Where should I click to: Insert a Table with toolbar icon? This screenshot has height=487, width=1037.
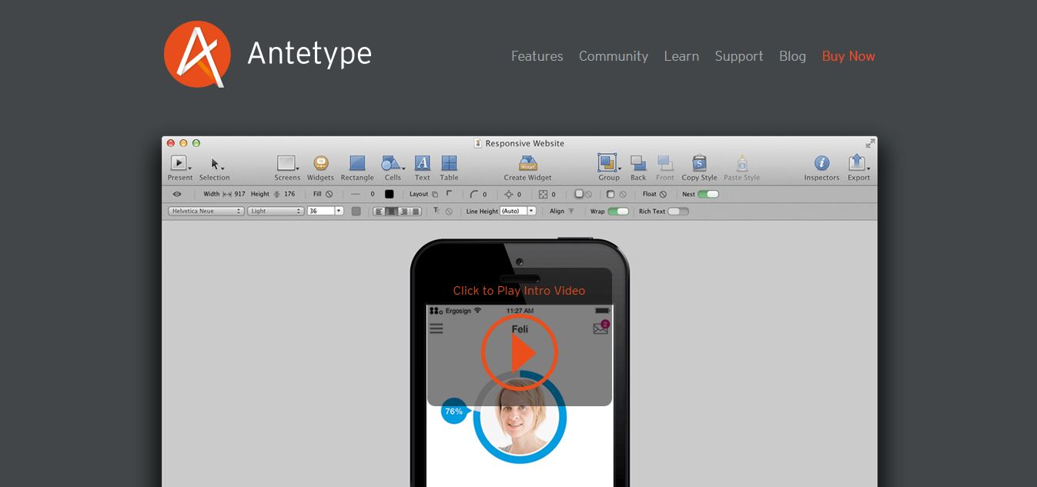click(449, 163)
